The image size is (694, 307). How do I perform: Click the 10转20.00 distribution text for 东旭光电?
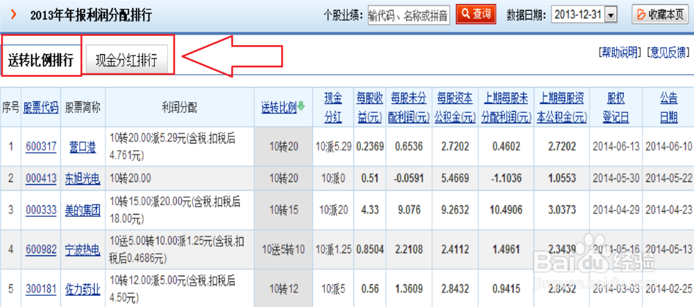click(130, 179)
